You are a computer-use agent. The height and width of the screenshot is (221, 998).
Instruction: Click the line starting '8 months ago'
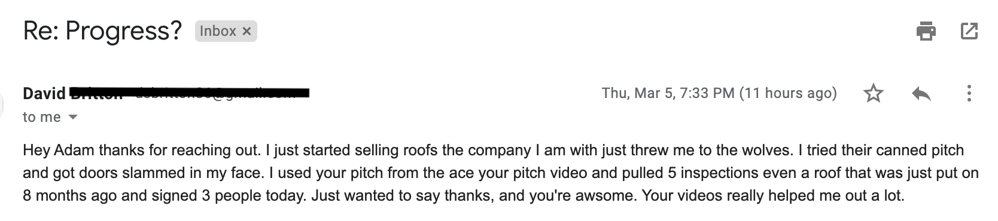[464, 195]
